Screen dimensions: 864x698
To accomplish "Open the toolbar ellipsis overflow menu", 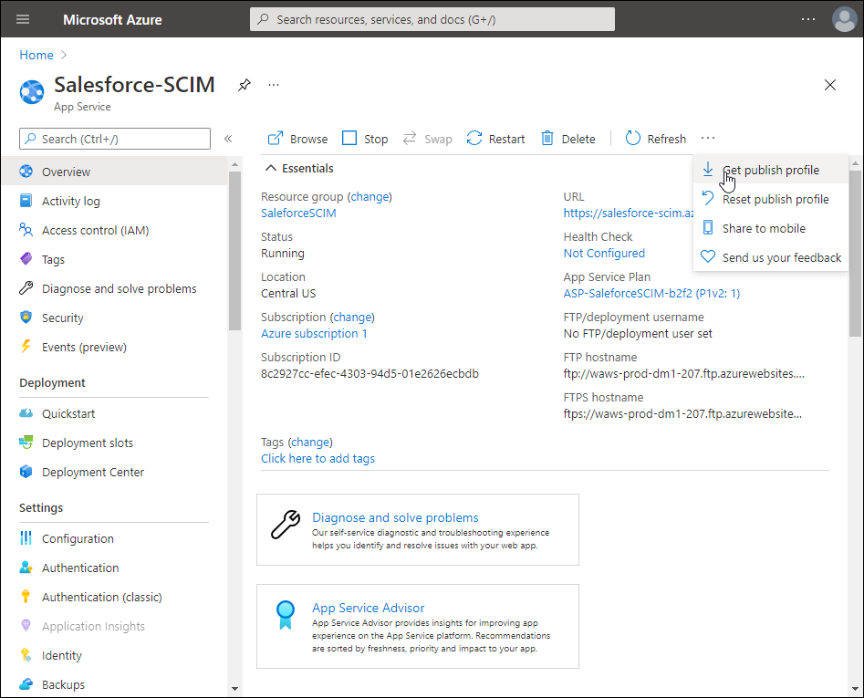I will tap(708, 139).
